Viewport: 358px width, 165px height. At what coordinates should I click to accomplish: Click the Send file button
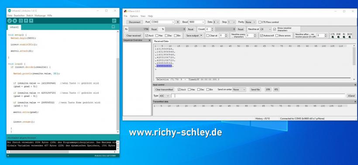pos(255,89)
